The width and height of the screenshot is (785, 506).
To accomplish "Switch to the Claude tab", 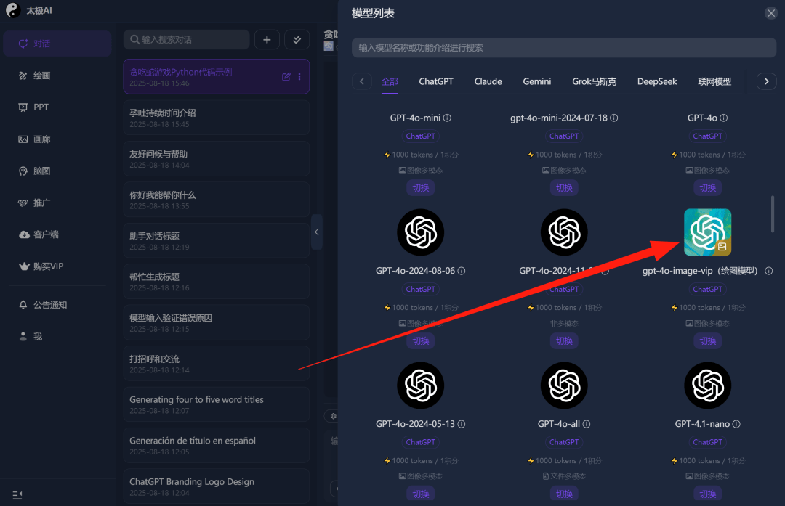I will pyautogui.click(x=488, y=81).
